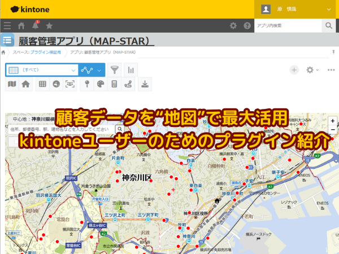339x254 pixels.
Task: Open the (すべて) view selector dropdown
Action: point(42,70)
